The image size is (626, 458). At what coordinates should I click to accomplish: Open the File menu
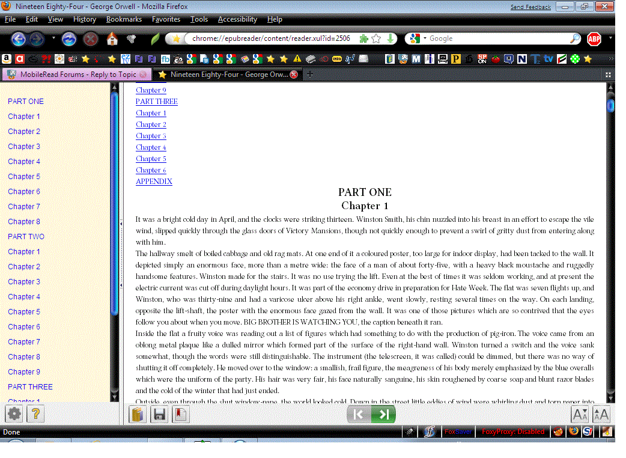pyautogui.click(x=10, y=19)
